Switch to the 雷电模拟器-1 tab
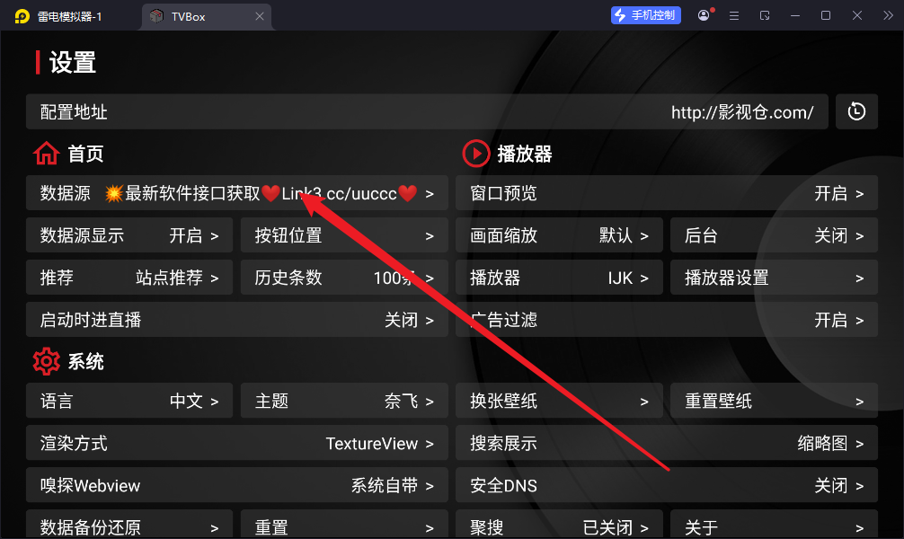 click(x=58, y=16)
